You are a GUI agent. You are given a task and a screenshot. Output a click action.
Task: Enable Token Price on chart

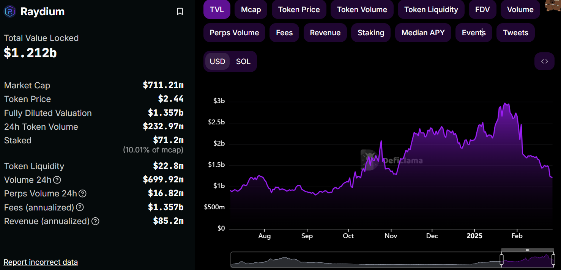click(x=299, y=10)
